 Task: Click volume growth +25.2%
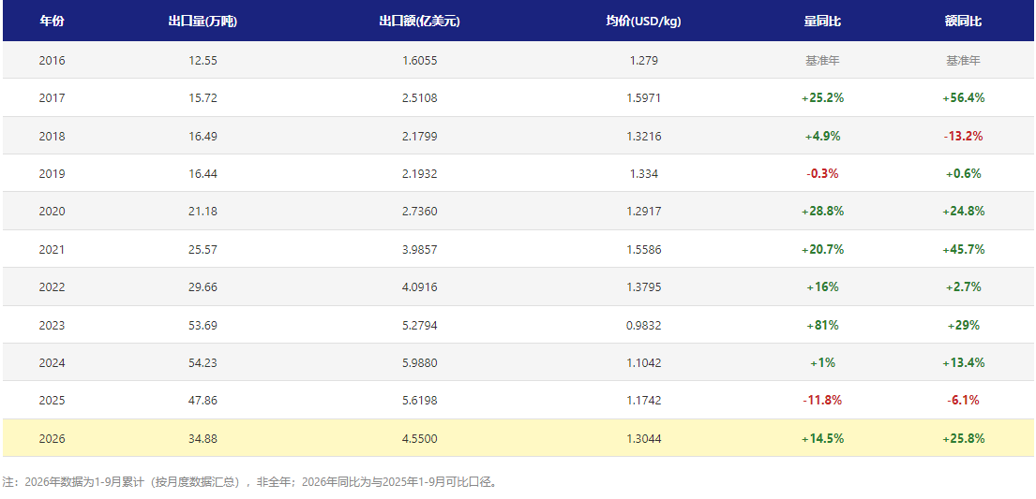(x=822, y=97)
